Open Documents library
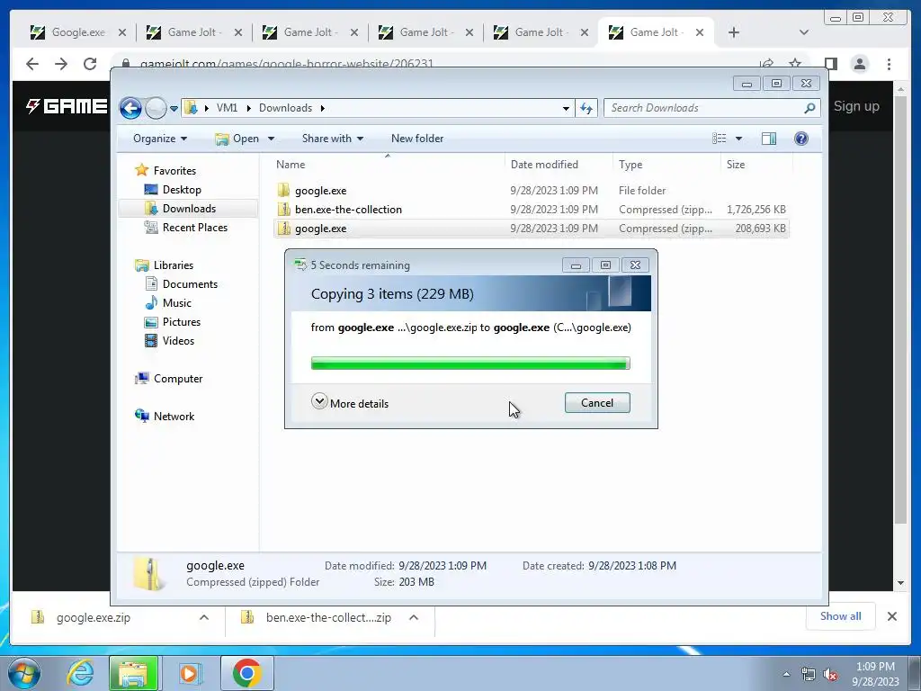Image resolution: width=921 pixels, height=691 pixels. tap(190, 284)
